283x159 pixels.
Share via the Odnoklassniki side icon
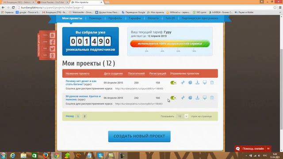tap(52, 55)
